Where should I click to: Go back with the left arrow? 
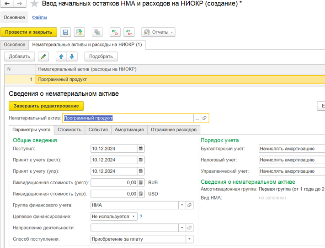(x=7, y=4)
